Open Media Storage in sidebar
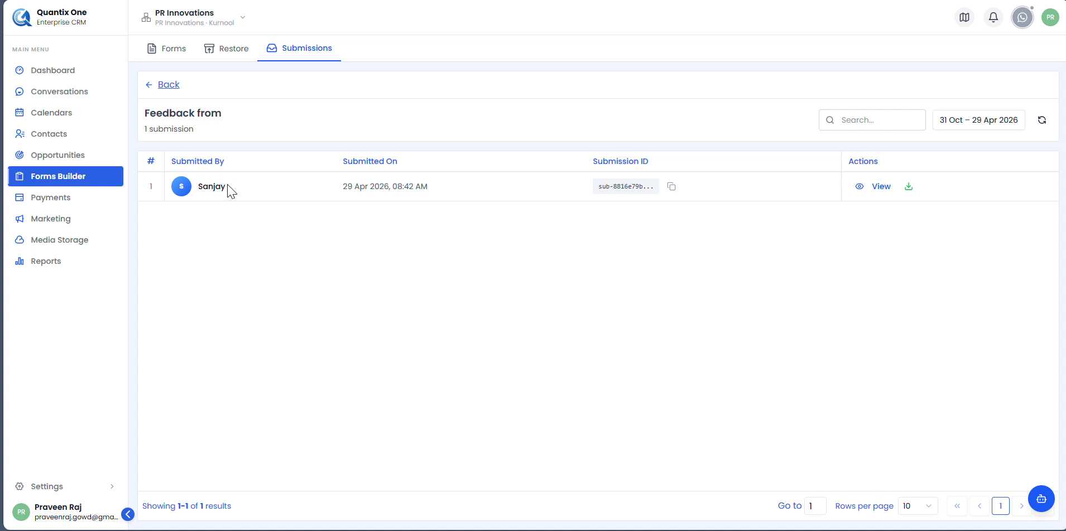This screenshot has width=1066, height=531. (66, 240)
